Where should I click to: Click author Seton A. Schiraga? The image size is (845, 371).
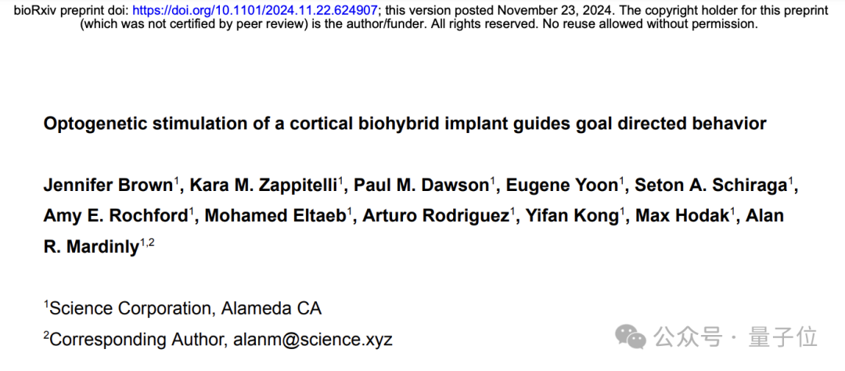(x=711, y=185)
